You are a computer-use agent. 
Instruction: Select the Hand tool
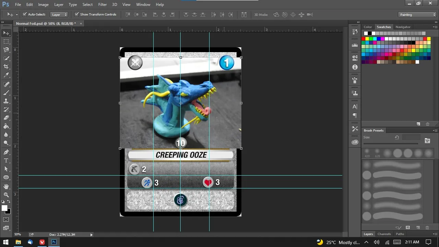pos(6,186)
